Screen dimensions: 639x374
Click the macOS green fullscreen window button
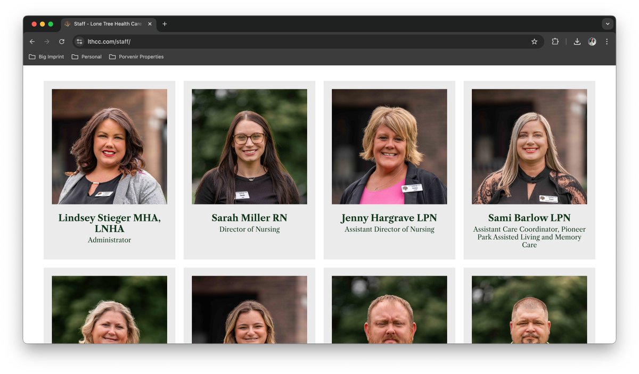click(x=51, y=24)
